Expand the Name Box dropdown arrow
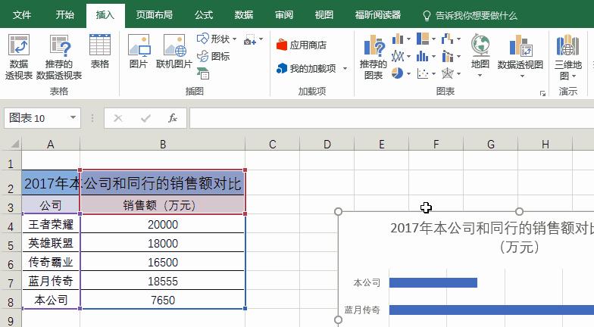Image resolution: width=594 pixels, height=327 pixels. coord(73,118)
